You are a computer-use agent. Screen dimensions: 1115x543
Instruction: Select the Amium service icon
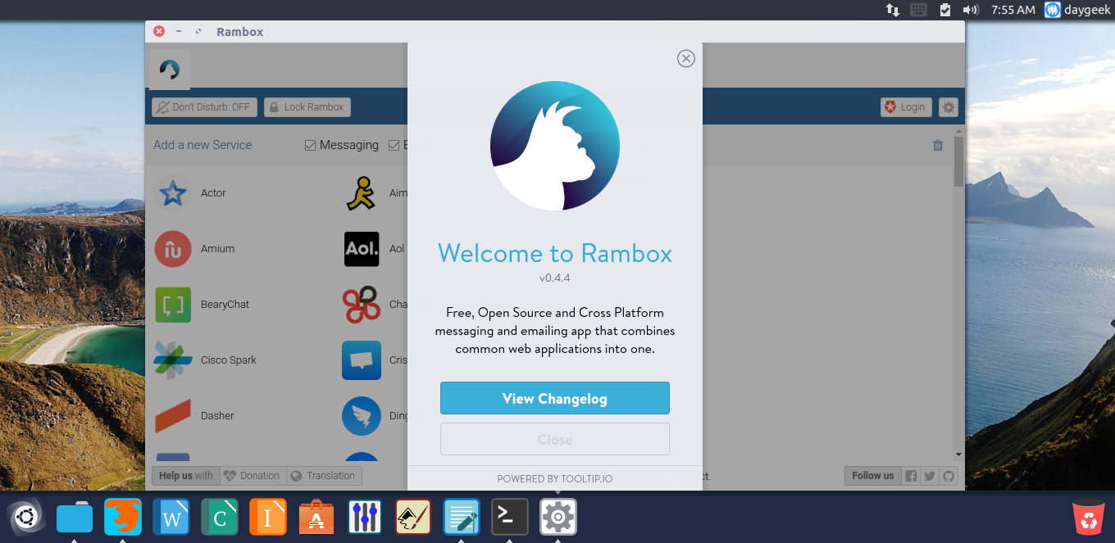click(x=173, y=249)
